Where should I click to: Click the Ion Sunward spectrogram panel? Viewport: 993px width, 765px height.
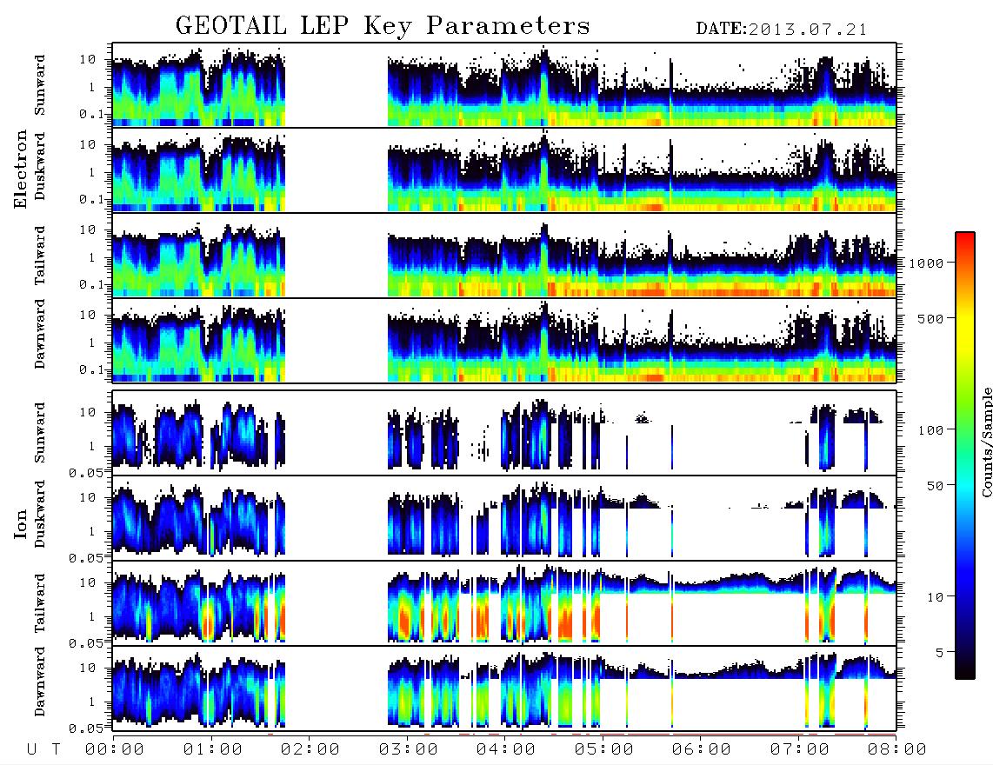tap(504, 433)
